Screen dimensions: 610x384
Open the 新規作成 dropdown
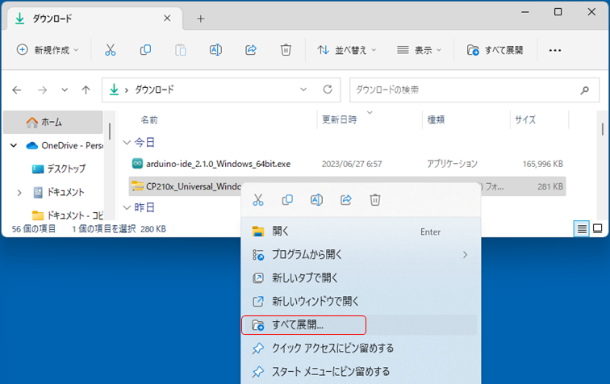pos(48,50)
